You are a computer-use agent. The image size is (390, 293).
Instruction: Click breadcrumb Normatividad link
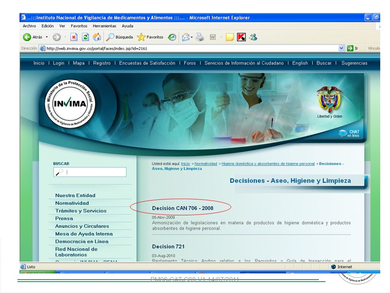click(206, 164)
